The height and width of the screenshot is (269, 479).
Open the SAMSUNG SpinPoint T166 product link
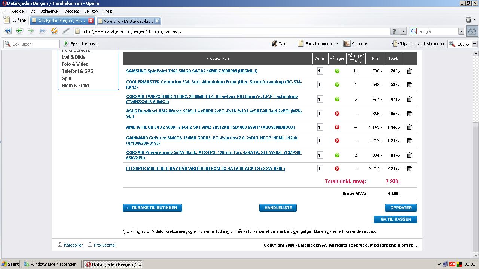[x=192, y=71]
